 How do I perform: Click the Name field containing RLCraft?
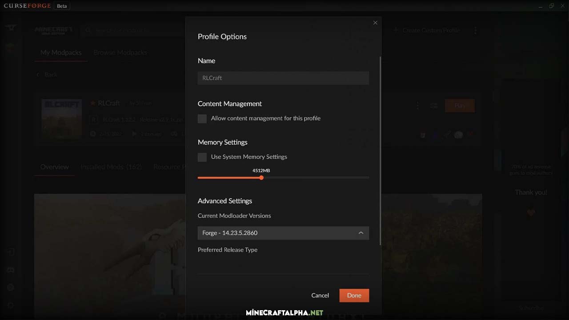coord(283,78)
